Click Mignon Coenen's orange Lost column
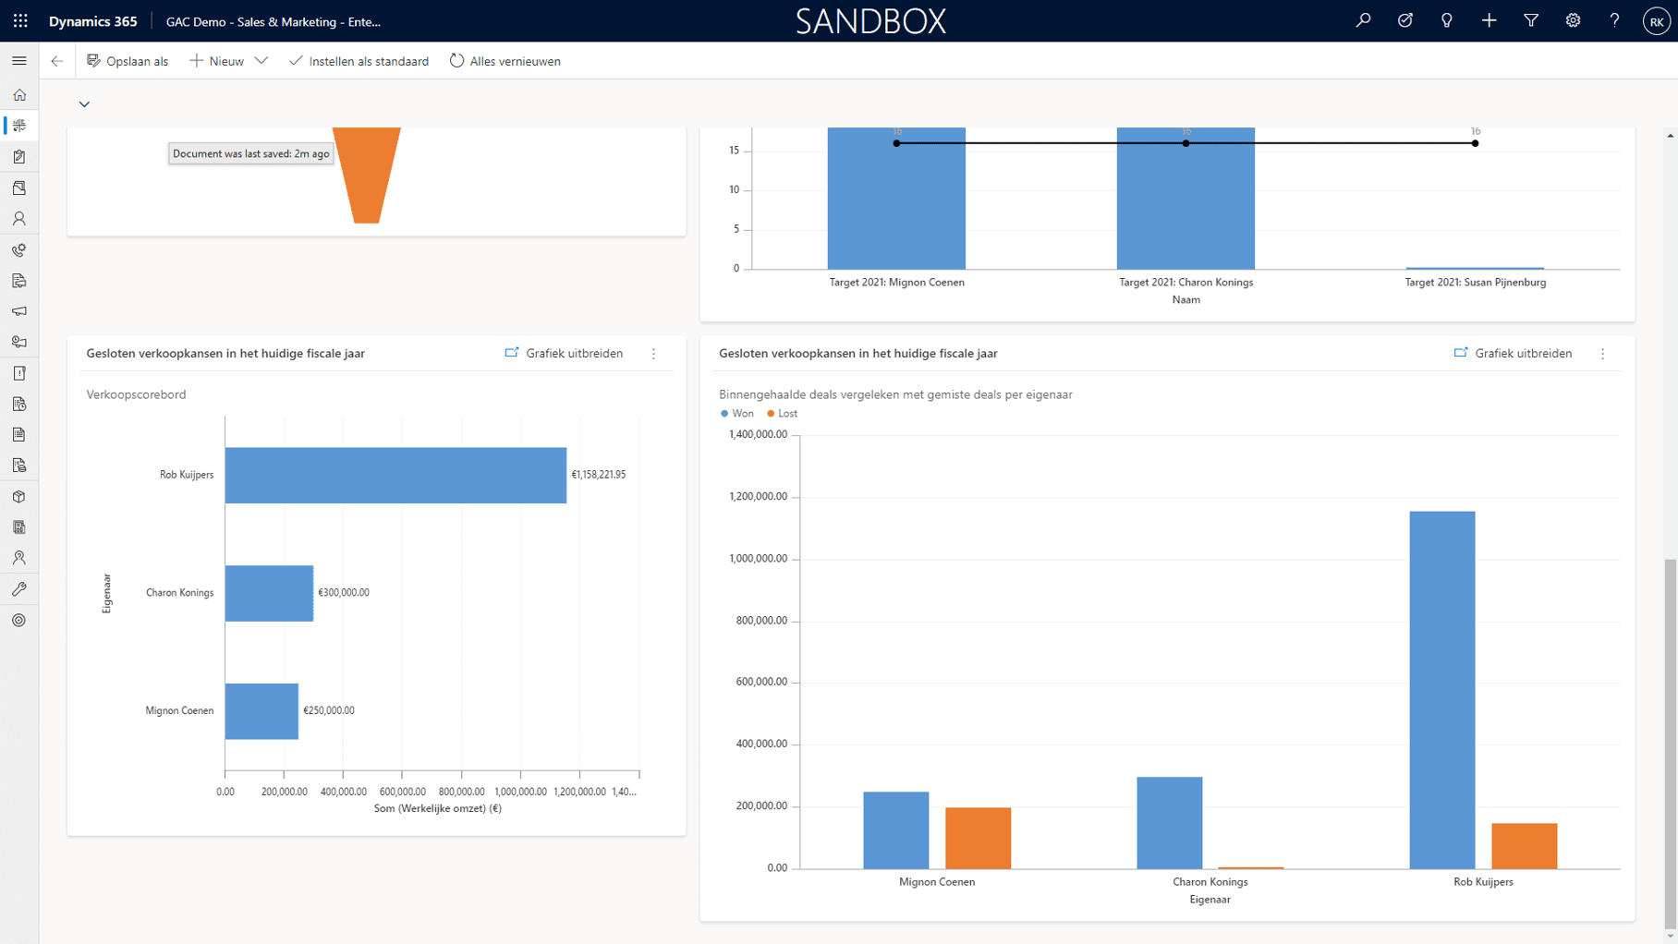1678x944 pixels. 978,838
